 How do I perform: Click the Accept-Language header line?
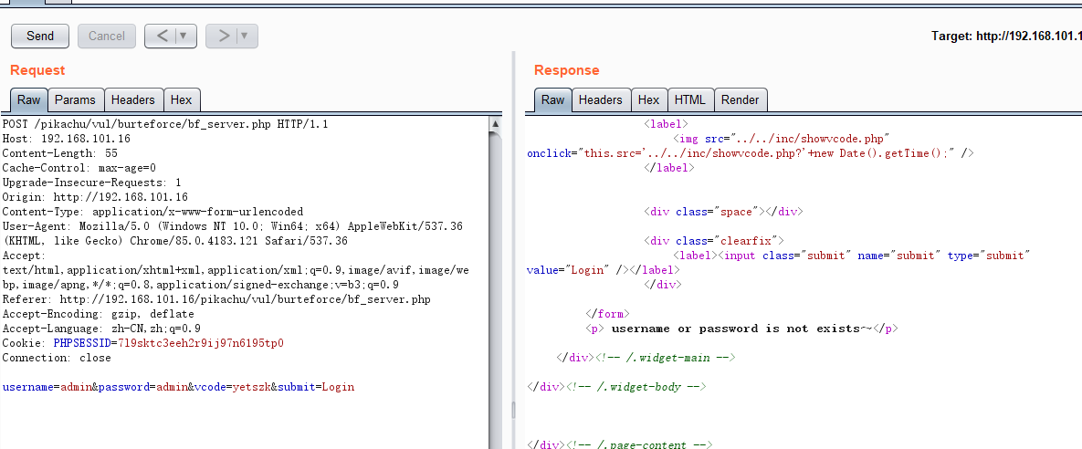(x=101, y=329)
